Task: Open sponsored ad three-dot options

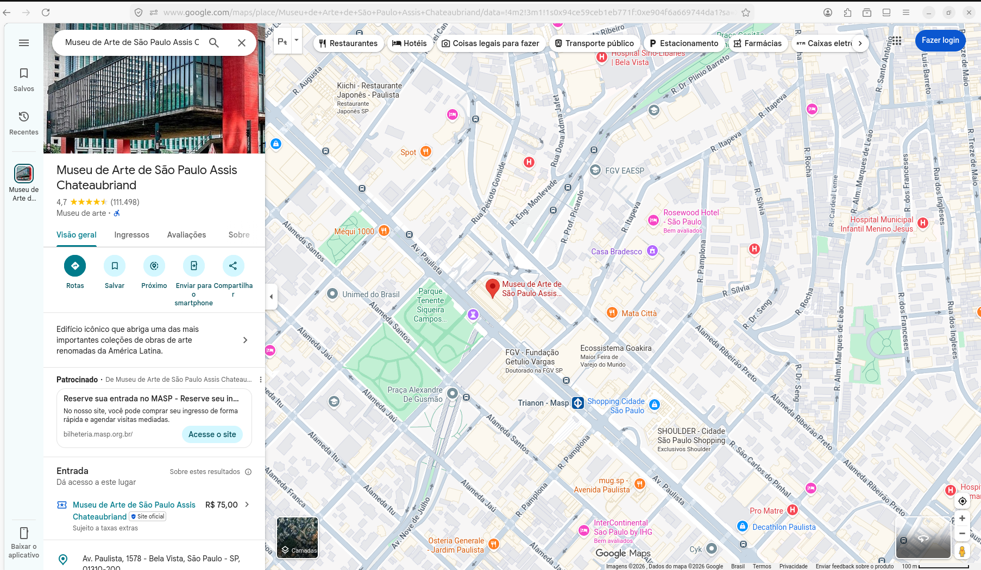Action: click(x=261, y=380)
